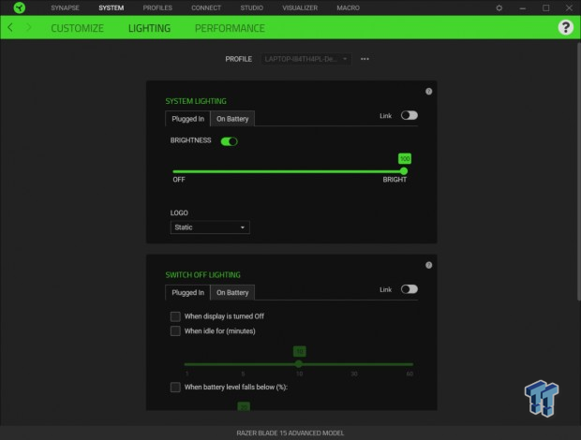Open the Profiles top tab
Viewport: 581px width, 440px height.
tap(157, 7)
